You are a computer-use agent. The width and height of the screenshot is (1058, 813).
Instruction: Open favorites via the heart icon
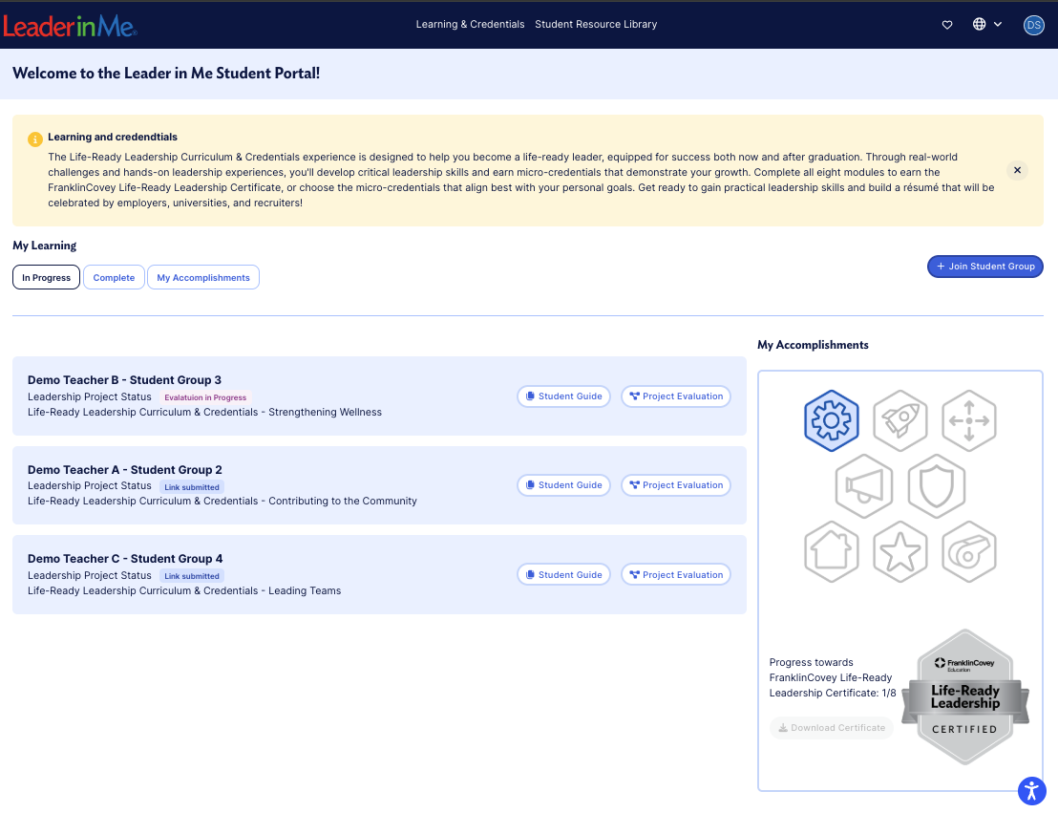point(947,25)
